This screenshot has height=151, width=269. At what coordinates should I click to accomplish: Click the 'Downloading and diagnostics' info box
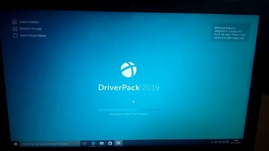point(230,33)
